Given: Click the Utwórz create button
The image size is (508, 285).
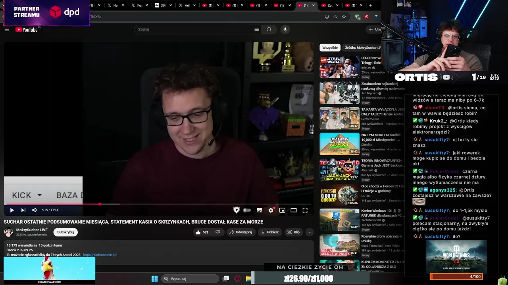Looking at the screenshot, I should coord(374,29).
